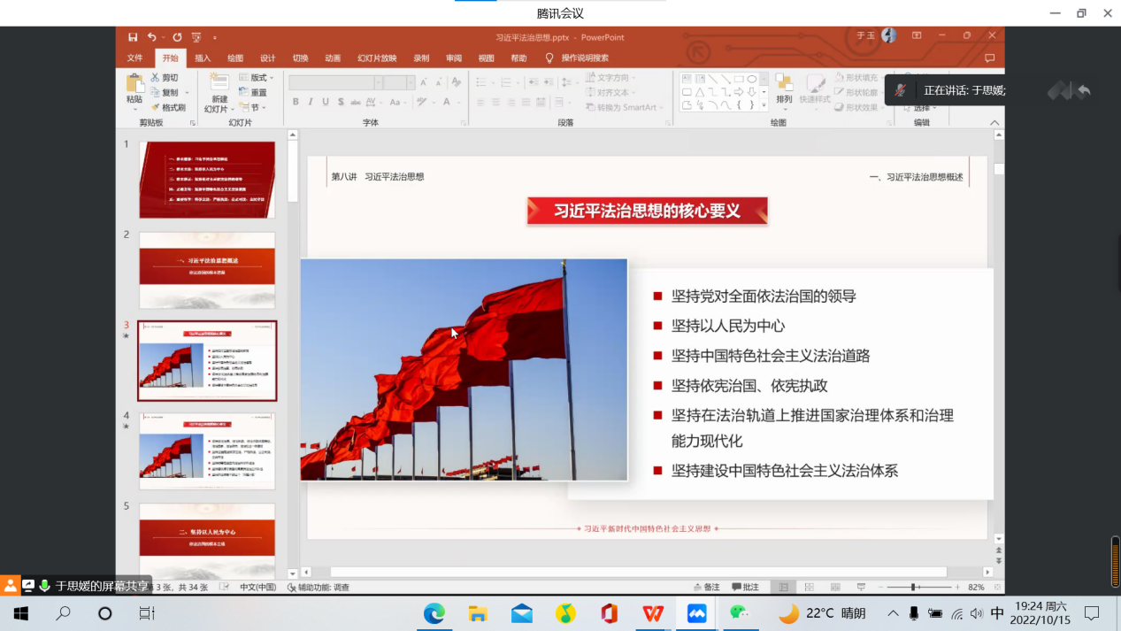The height and width of the screenshot is (631, 1121).
Task: Select slide 4 thumbnail in slide panel
Action: [x=207, y=450]
